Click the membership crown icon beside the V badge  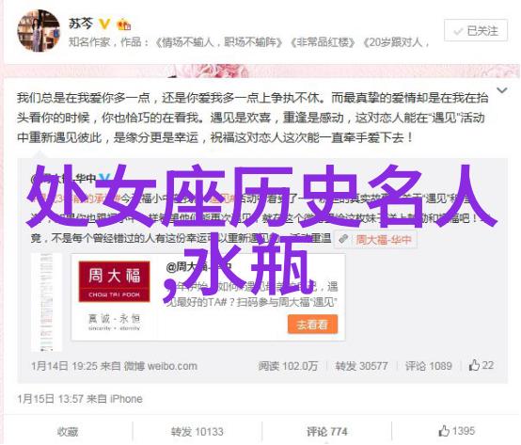(x=123, y=24)
